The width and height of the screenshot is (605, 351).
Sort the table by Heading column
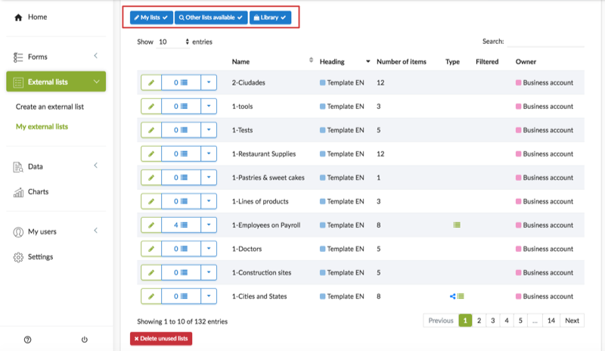pos(345,61)
